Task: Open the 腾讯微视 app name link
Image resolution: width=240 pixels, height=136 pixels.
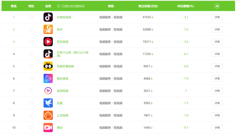Action: click(x=63, y=79)
